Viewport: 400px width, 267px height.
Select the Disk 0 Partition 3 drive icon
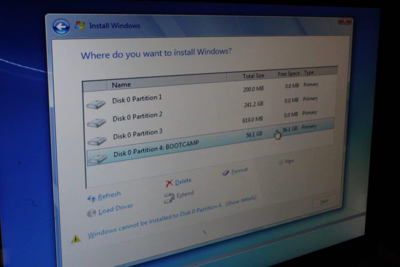click(x=97, y=141)
